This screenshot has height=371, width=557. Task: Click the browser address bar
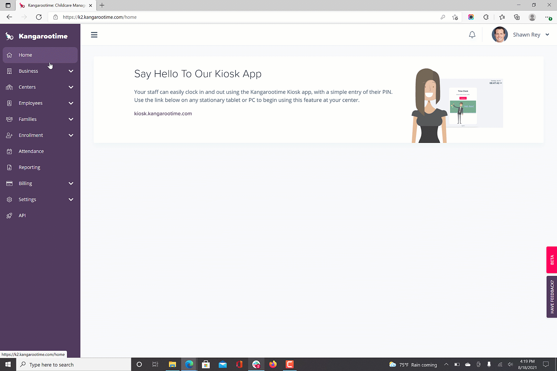241,17
